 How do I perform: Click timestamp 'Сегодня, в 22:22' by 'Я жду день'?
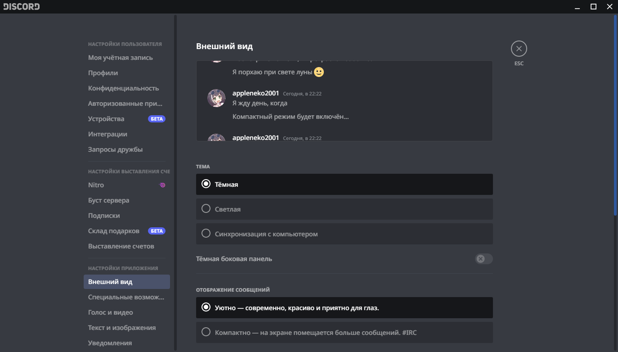302,94
